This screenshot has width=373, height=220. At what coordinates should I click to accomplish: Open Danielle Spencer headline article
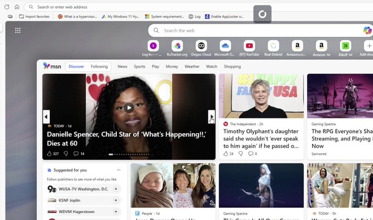127,139
